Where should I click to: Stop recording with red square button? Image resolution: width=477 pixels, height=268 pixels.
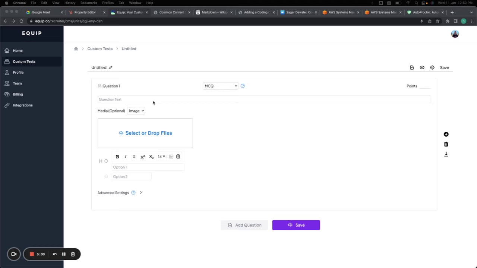click(x=32, y=254)
